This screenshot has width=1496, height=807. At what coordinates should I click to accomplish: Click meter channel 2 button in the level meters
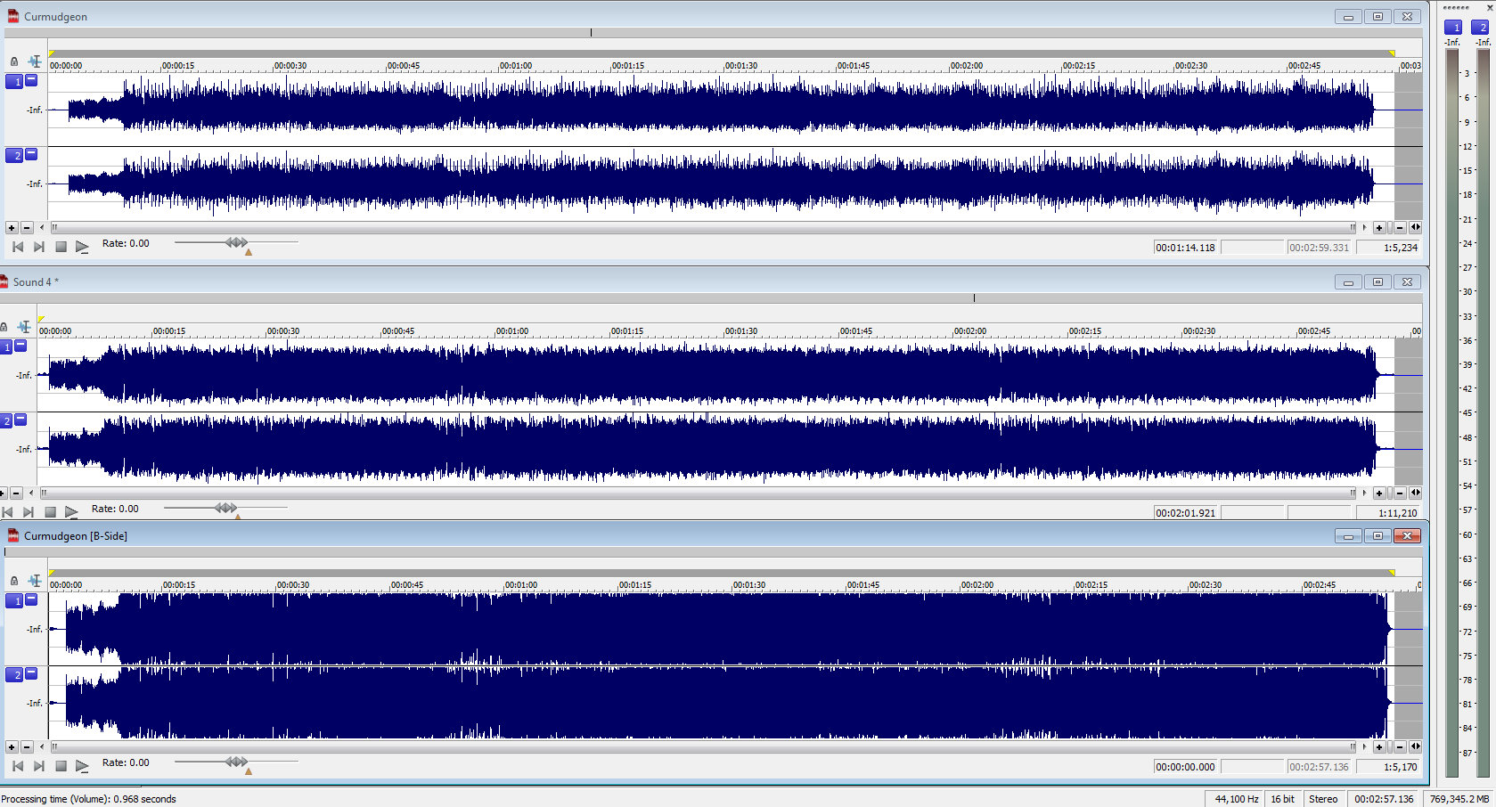point(1480,28)
